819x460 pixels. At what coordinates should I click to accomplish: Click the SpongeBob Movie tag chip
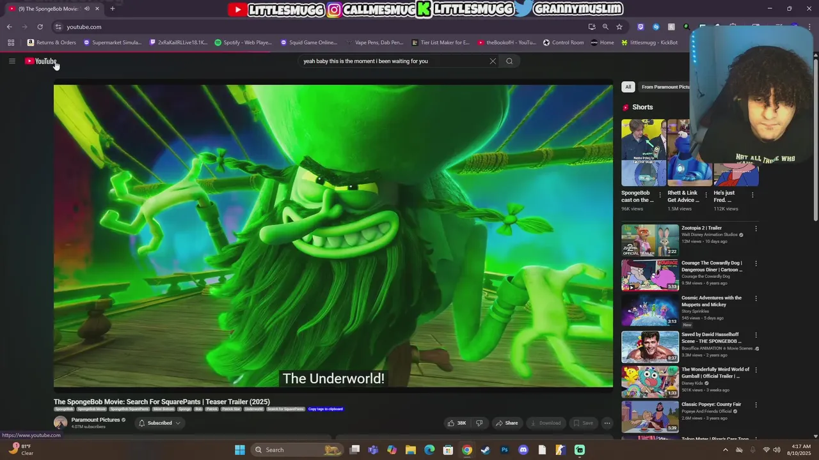91,409
